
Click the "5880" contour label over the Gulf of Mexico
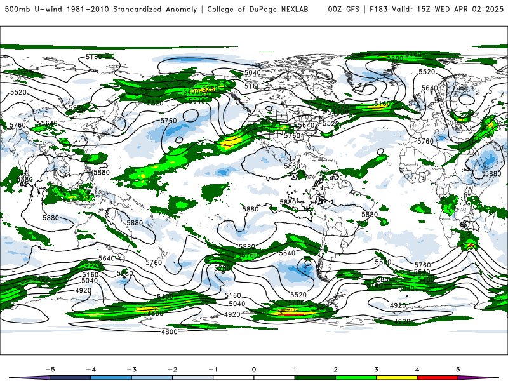point(292,166)
